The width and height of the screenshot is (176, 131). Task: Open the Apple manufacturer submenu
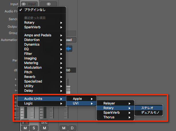82,99
